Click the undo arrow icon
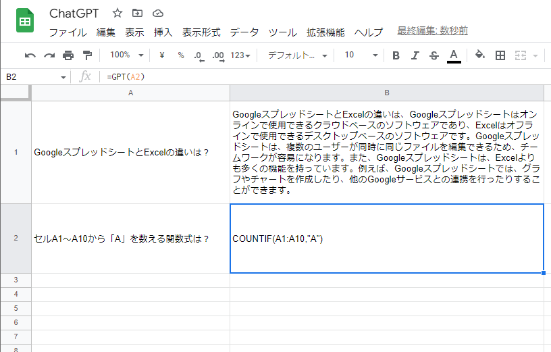The height and width of the screenshot is (352, 551). [x=30, y=55]
